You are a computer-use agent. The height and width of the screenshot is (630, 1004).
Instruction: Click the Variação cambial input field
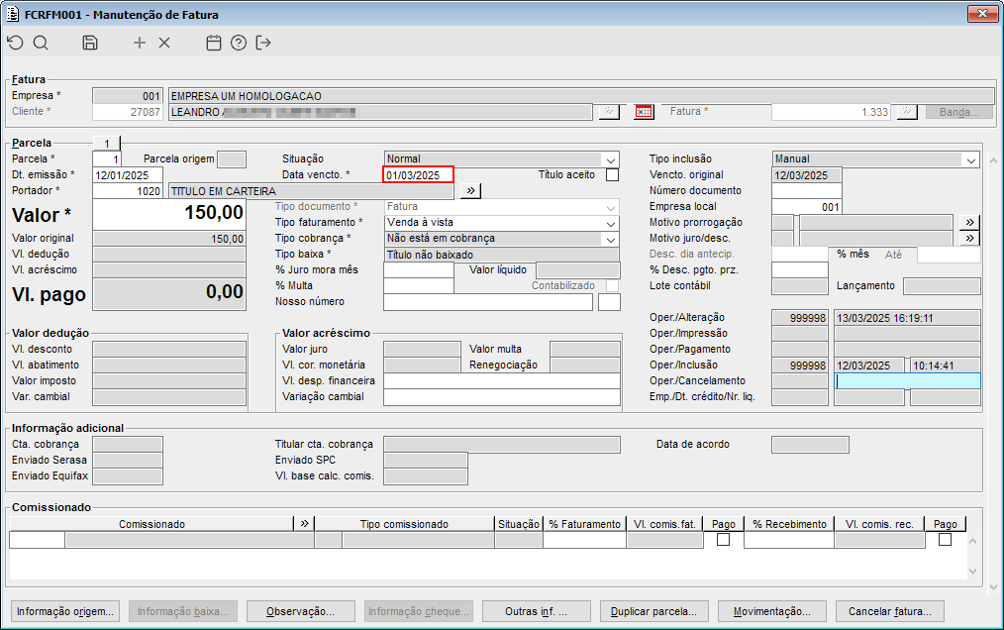(x=501, y=396)
